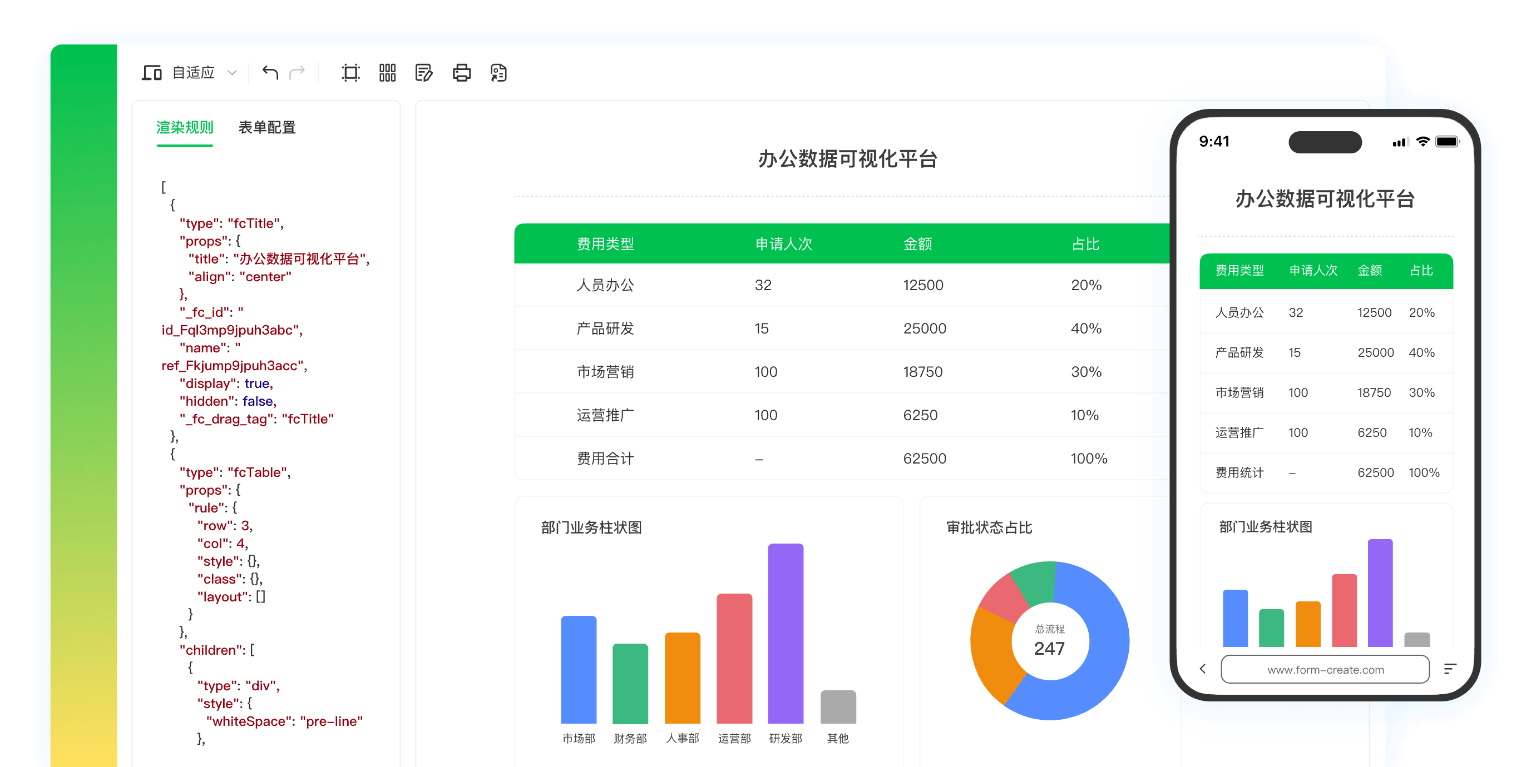Click the grid layout toolbar icon
Screen dimensions: 1531x767
click(388, 73)
